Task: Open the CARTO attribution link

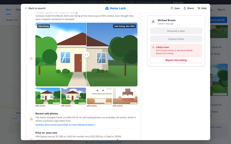Action: click(x=118, y=143)
